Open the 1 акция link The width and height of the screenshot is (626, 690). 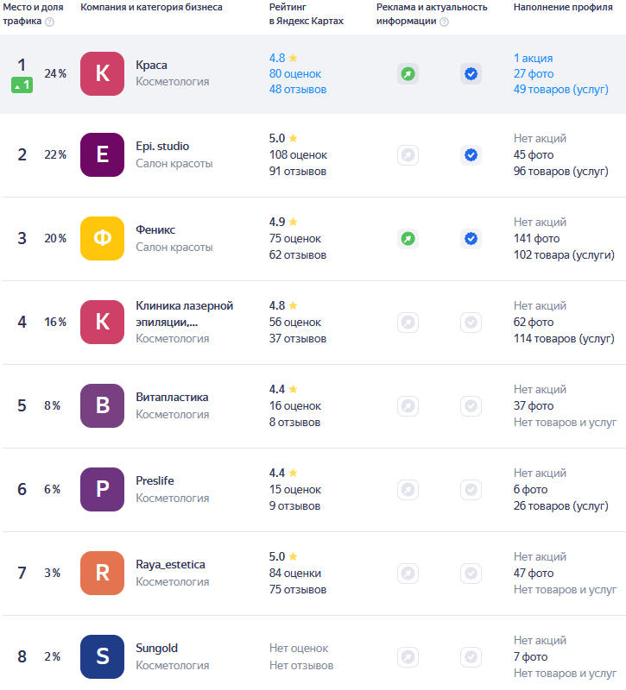(533, 58)
